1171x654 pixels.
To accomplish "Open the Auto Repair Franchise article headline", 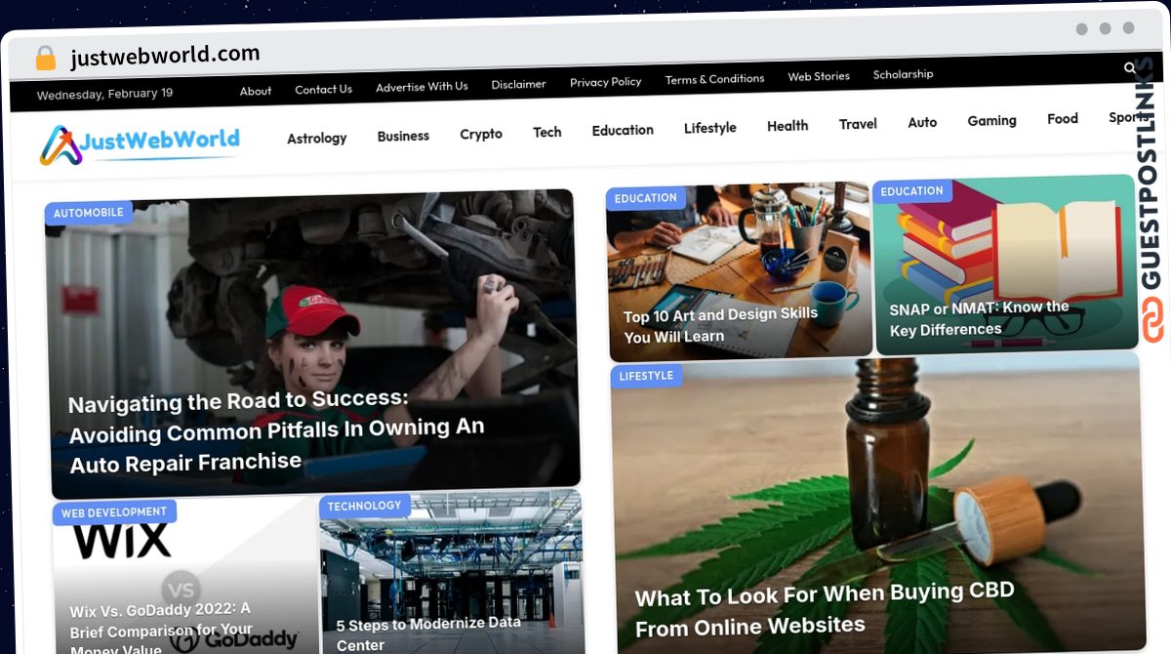I will [x=276, y=430].
